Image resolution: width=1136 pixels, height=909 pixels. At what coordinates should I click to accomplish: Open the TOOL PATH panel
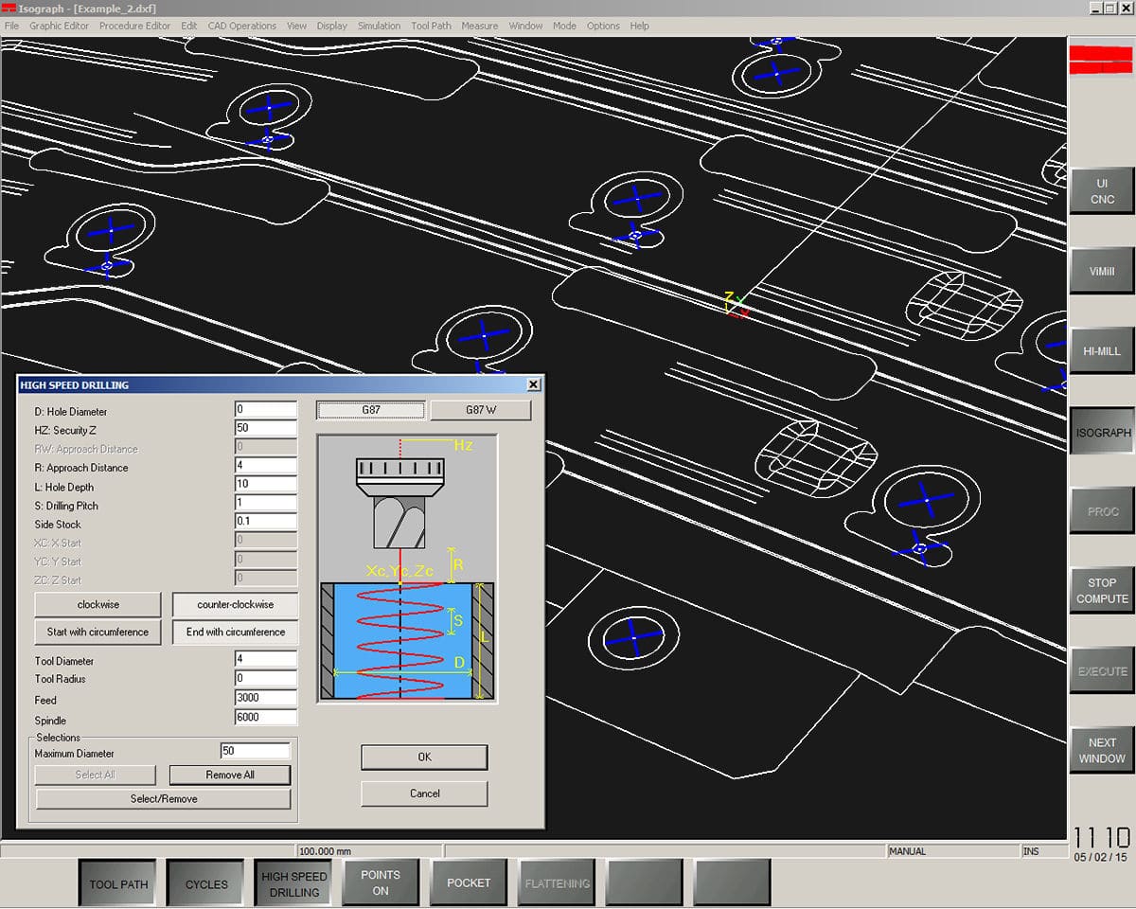(117, 882)
